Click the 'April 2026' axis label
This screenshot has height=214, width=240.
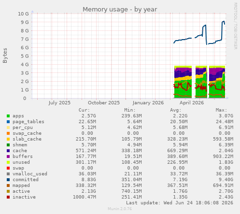click(192, 103)
